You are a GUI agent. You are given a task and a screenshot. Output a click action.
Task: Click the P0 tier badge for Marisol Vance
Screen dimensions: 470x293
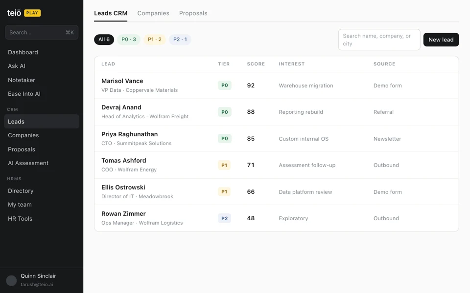click(x=225, y=85)
